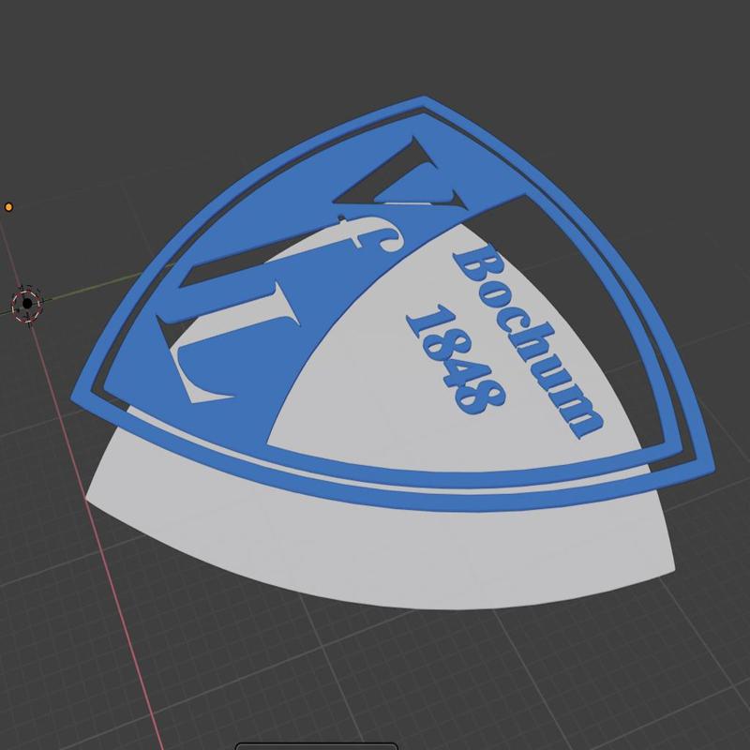Viewport: 750px width, 750px height.
Task: Click the 3D cursor crosshair in viewport
Action: (27, 303)
